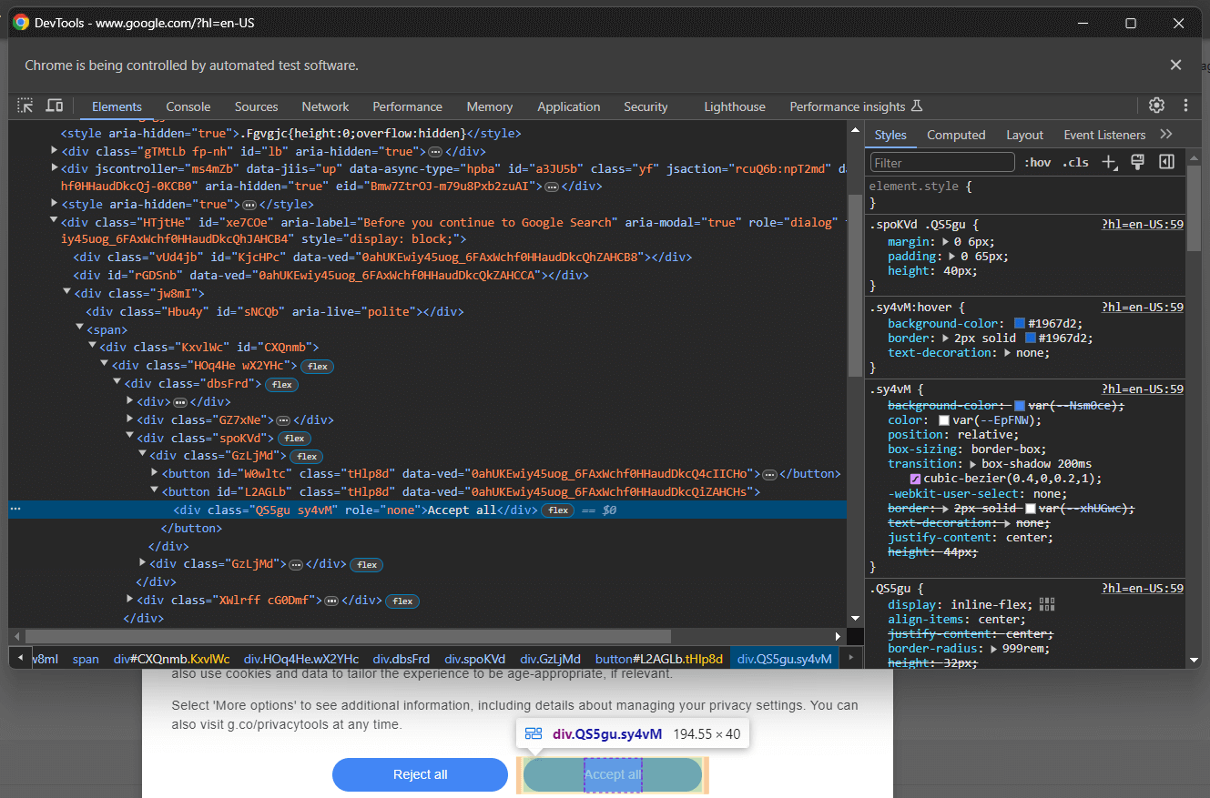Follow the ?hl=en-US:59 stylesheet link
1210x798 pixels.
(x=1142, y=223)
